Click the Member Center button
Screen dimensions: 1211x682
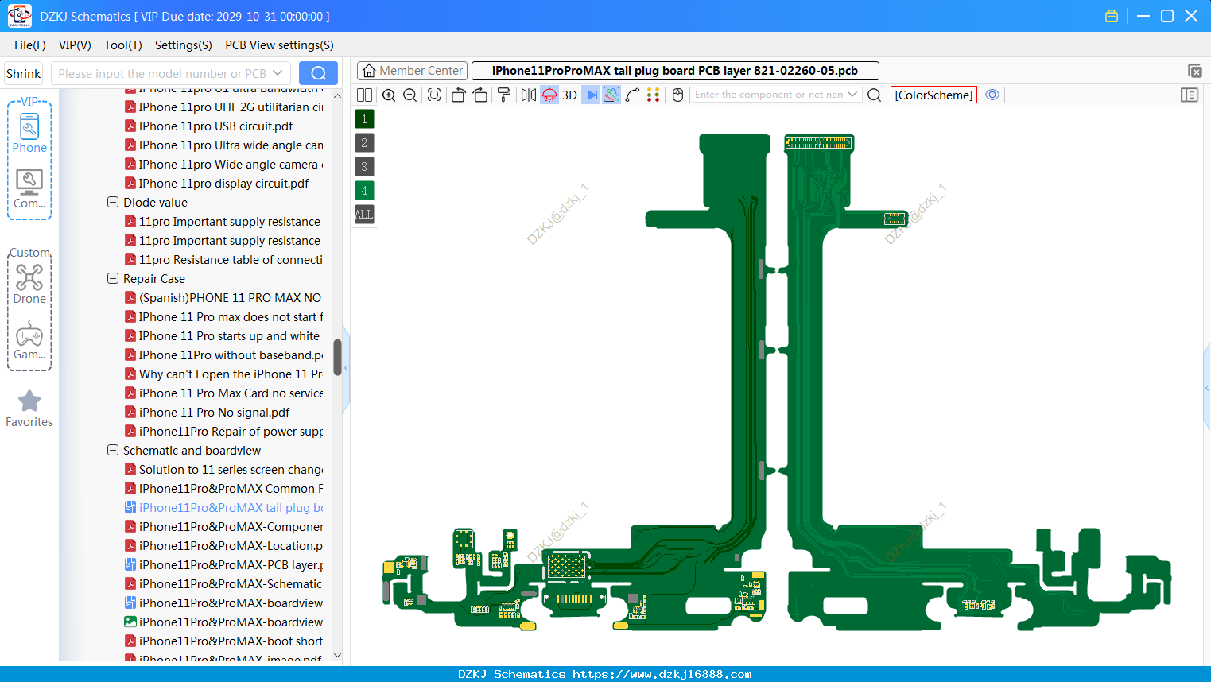[413, 71]
